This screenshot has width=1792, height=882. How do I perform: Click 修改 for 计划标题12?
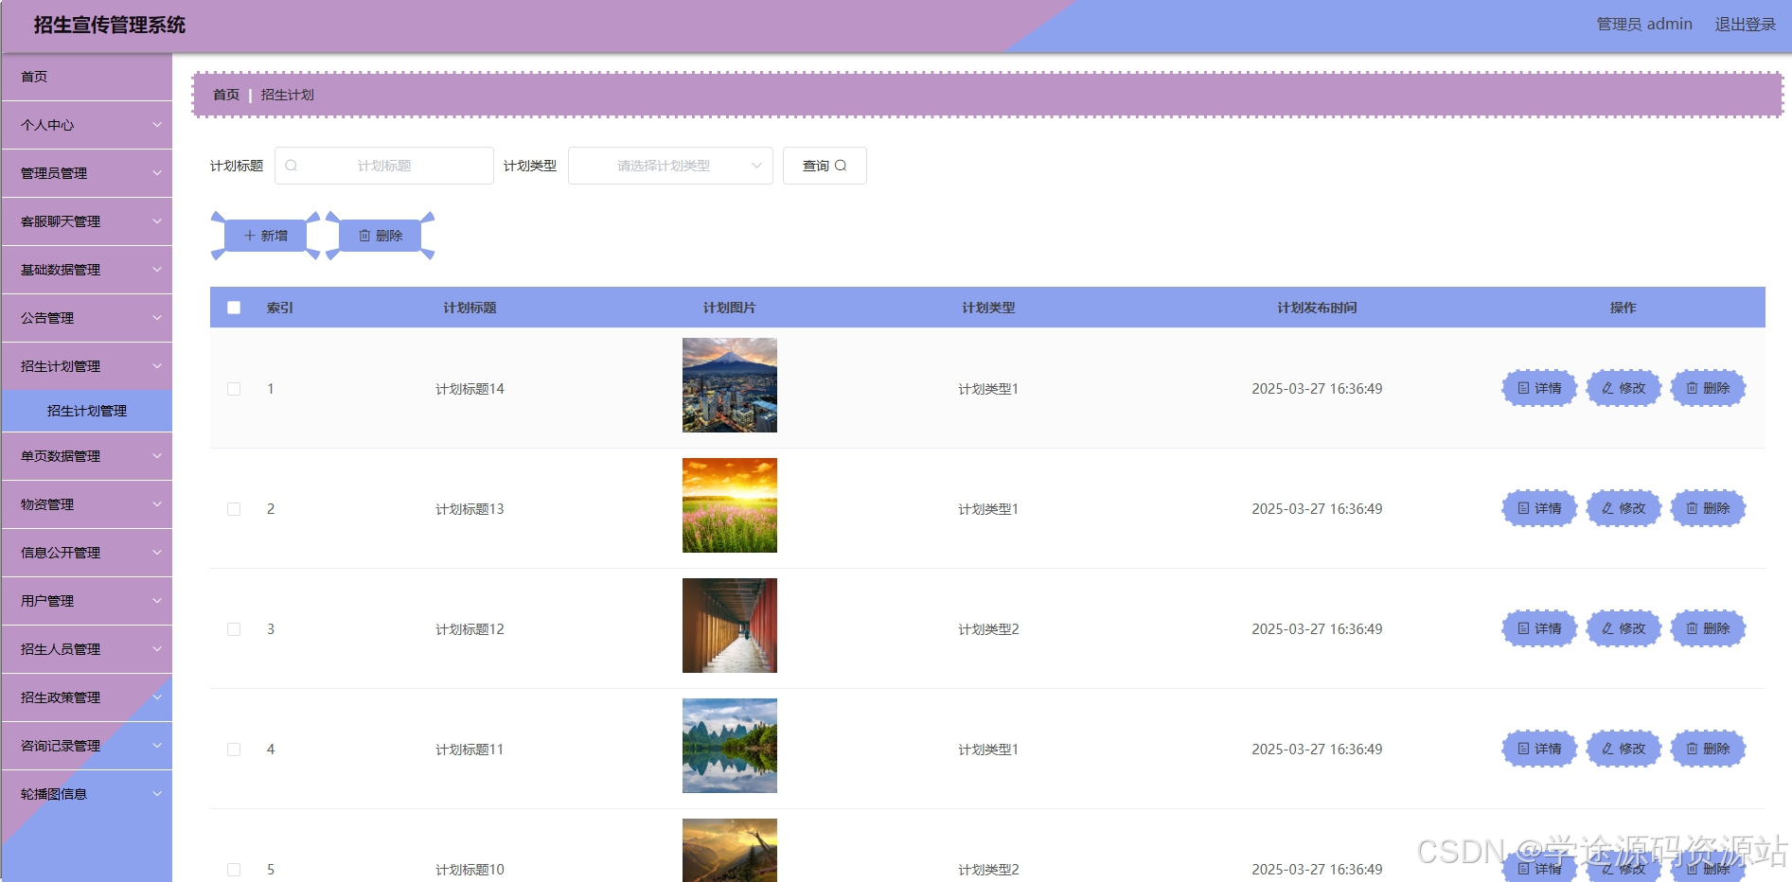coord(1623,628)
